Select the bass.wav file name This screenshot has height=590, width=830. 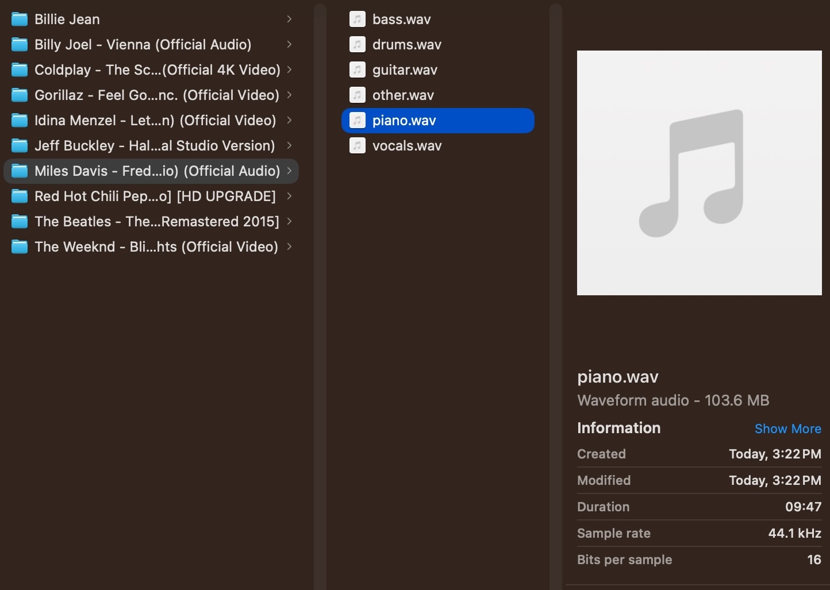401,20
